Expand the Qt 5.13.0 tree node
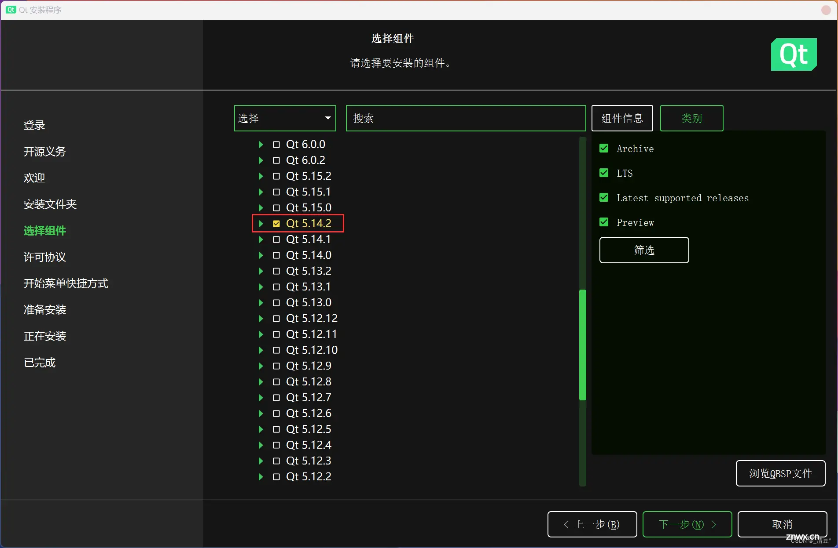Image resolution: width=838 pixels, height=548 pixels. tap(261, 303)
